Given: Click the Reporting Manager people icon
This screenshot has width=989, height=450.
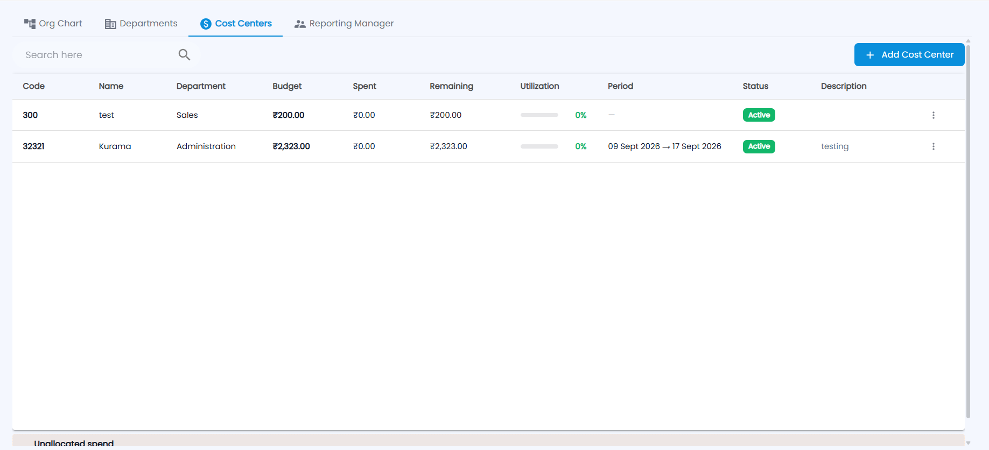Looking at the screenshot, I should coord(300,24).
